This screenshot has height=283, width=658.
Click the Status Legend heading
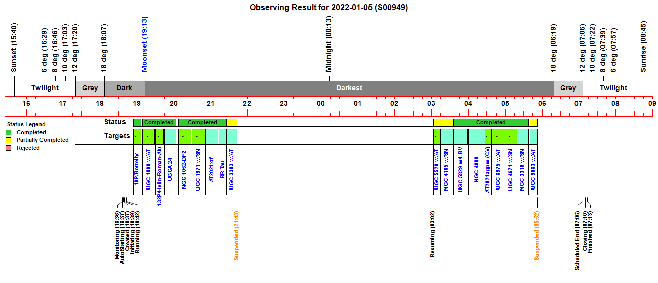click(25, 124)
